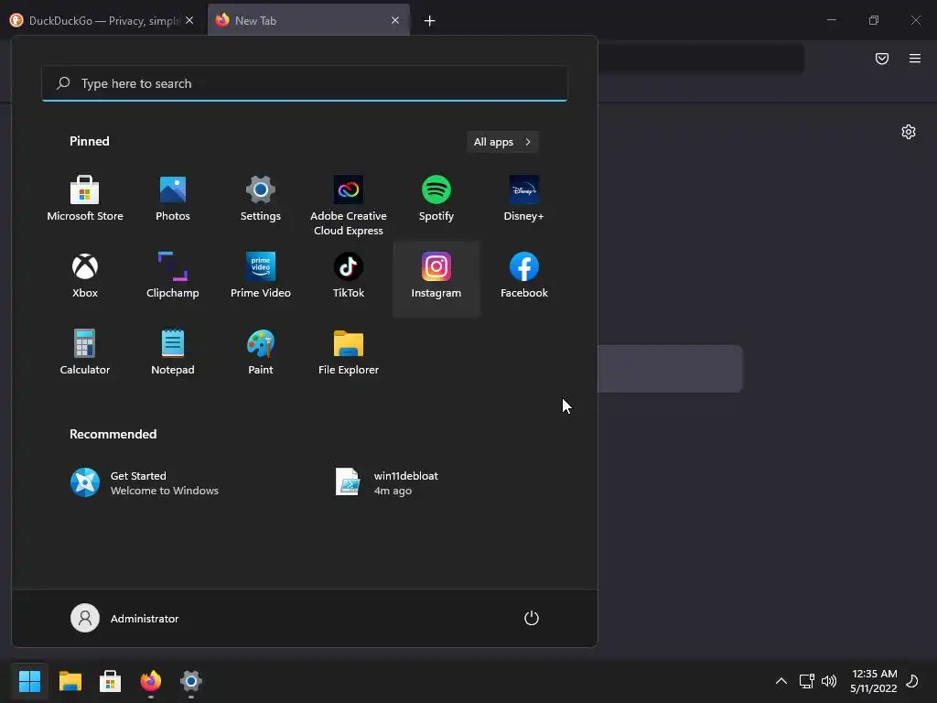
Task: Launch Notepad from pinned apps
Action: (x=173, y=354)
